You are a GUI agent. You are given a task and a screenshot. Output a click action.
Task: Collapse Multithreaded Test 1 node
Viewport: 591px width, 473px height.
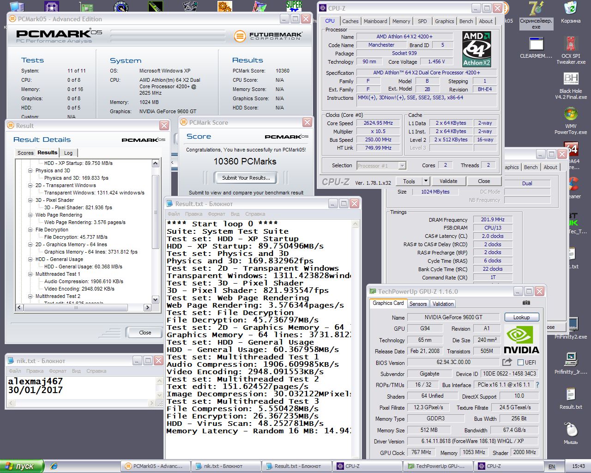click(30, 274)
